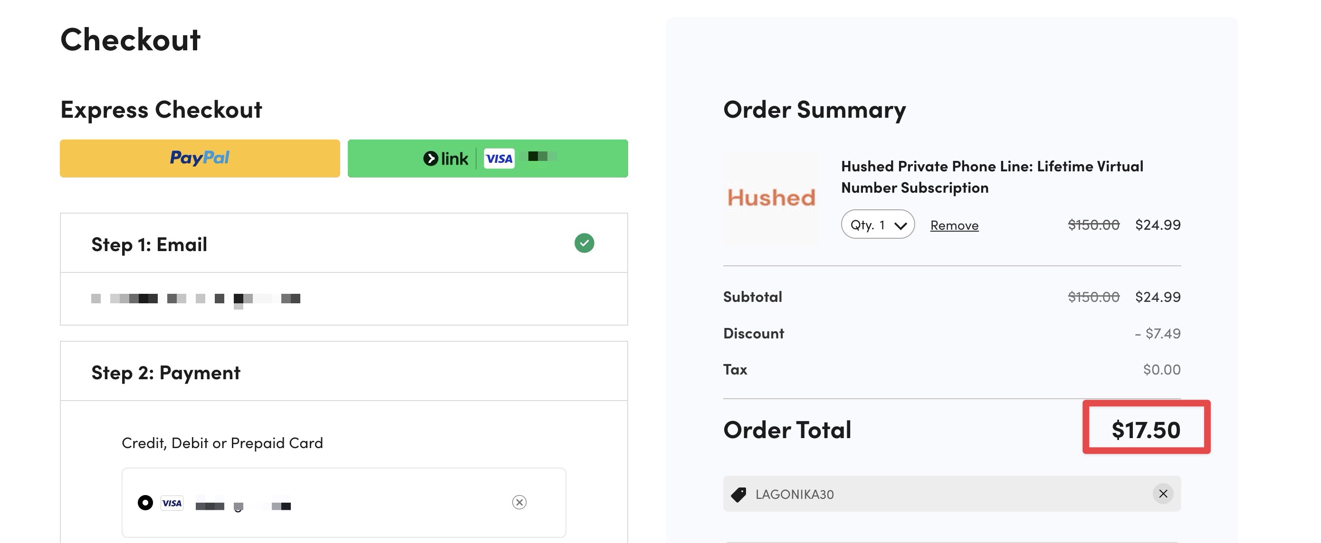
Task: Click the Link arrow logo icon
Action: click(x=430, y=159)
